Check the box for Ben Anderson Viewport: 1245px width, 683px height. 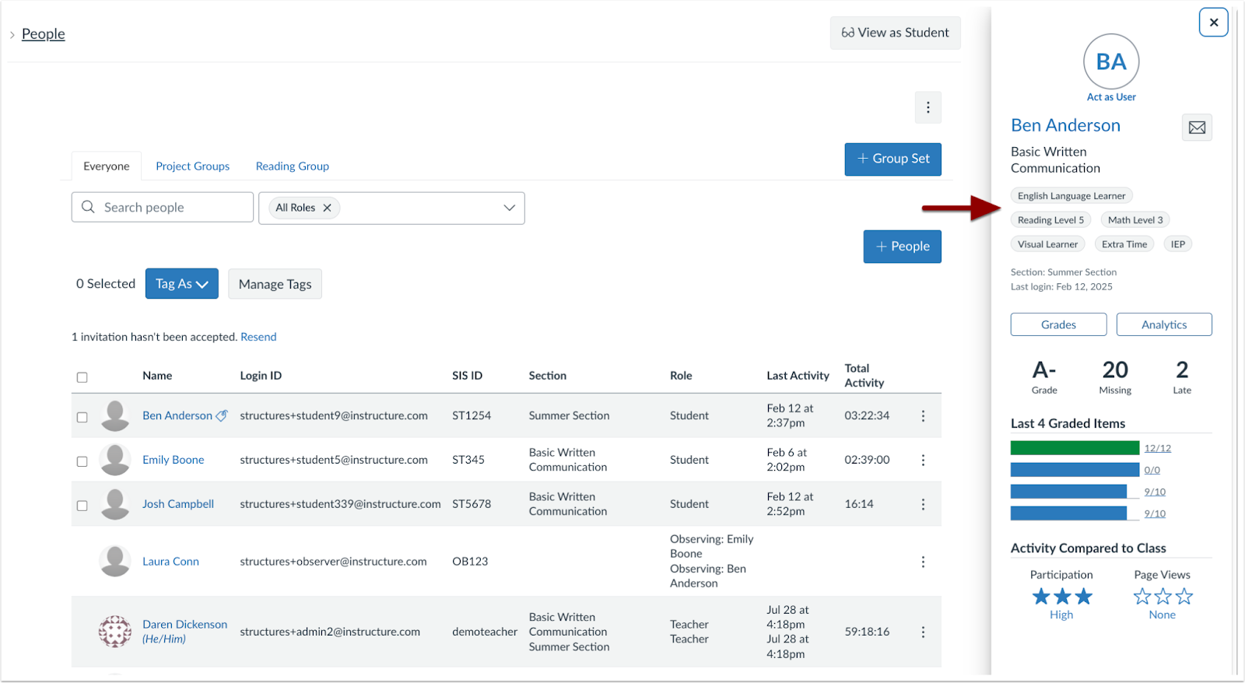click(x=82, y=417)
